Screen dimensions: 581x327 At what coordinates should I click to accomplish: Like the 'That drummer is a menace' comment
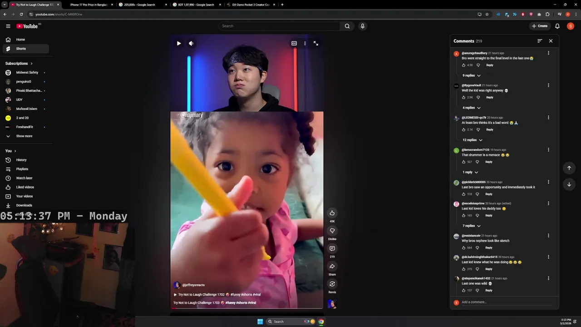pyautogui.click(x=463, y=162)
